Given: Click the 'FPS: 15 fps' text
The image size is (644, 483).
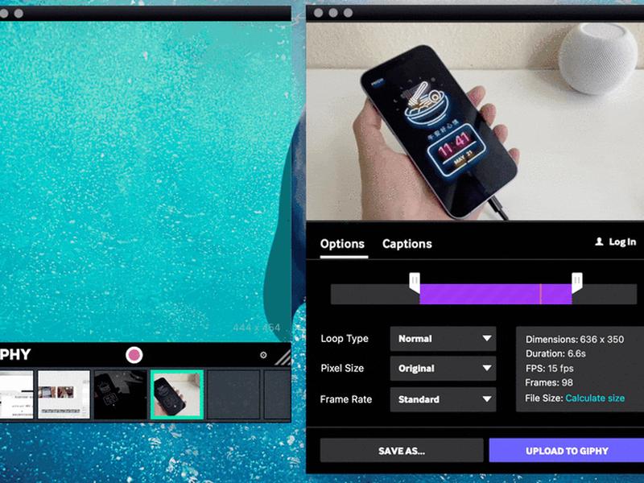Looking at the screenshot, I should coord(550,369).
